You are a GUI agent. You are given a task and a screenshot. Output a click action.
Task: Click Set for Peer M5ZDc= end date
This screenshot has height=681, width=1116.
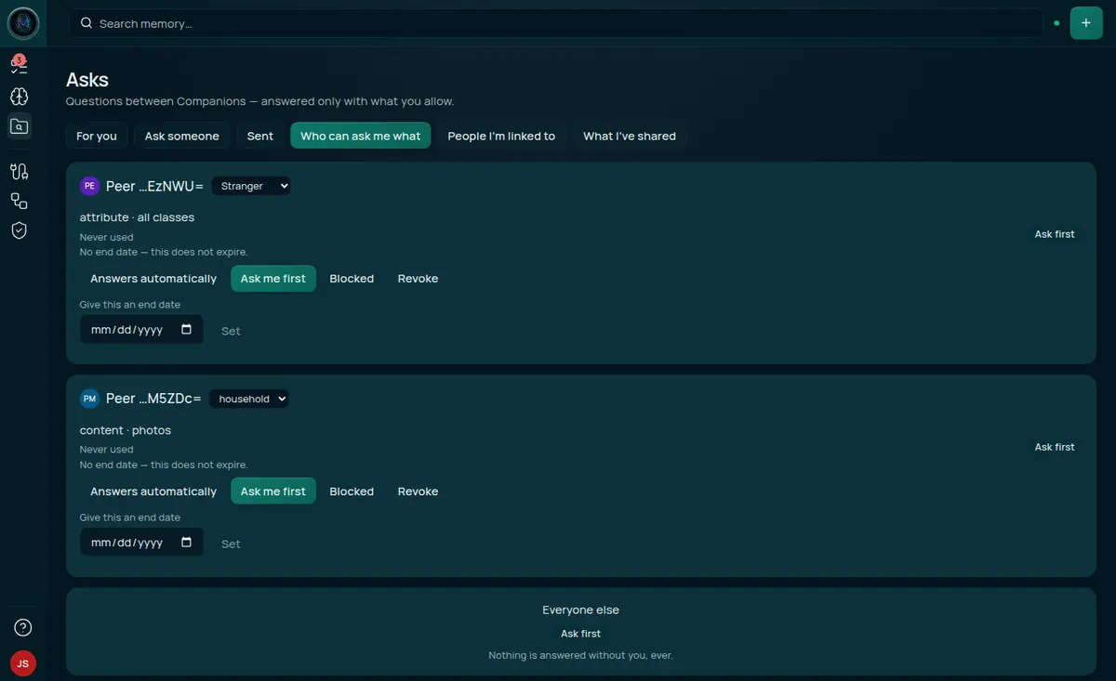[231, 543]
